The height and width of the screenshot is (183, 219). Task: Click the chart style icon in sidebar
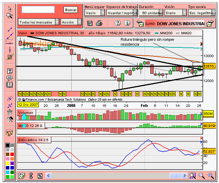10,132
